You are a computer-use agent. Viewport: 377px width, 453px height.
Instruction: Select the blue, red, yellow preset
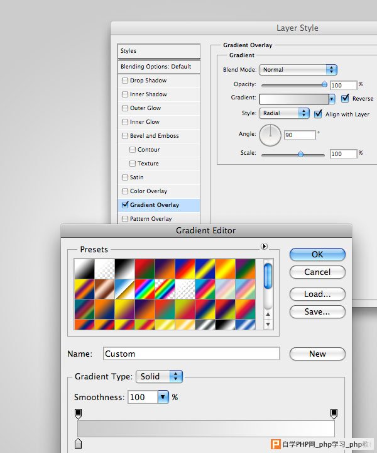tap(185, 269)
